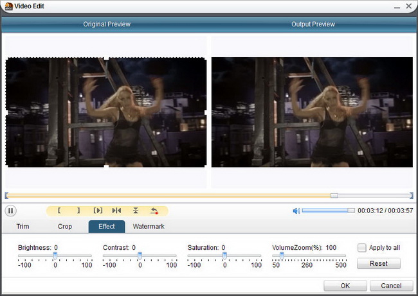The image size is (418, 296).
Task: Click the playback volume slider handle
Action: pyautogui.click(x=351, y=211)
